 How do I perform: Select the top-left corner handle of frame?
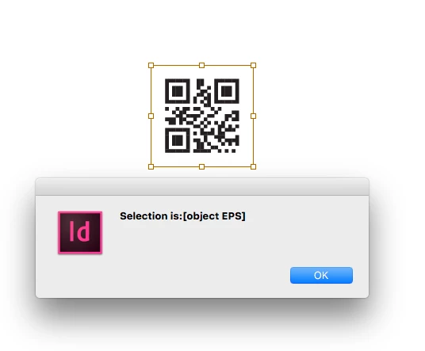click(151, 65)
